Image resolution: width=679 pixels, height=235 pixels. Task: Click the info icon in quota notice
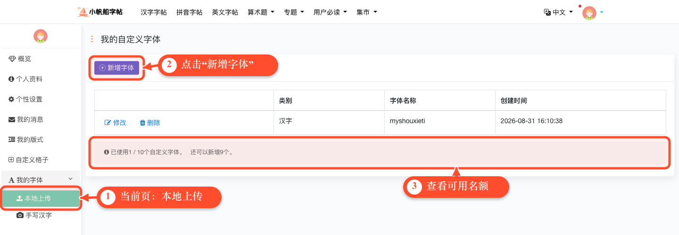click(106, 152)
